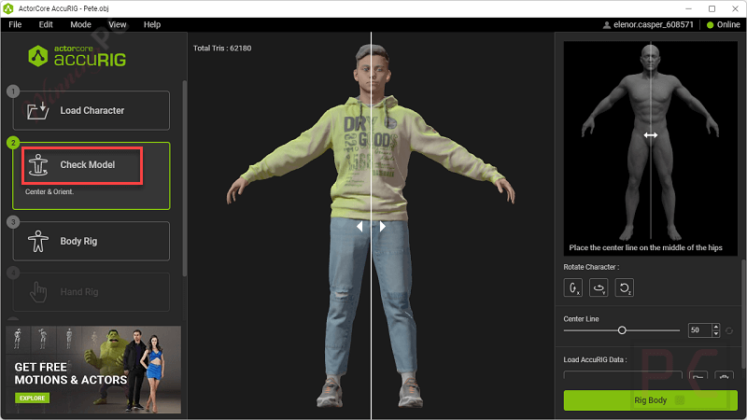Viewport: 747px width, 420px height.
Task: Open the File menu
Action: pyautogui.click(x=15, y=24)
